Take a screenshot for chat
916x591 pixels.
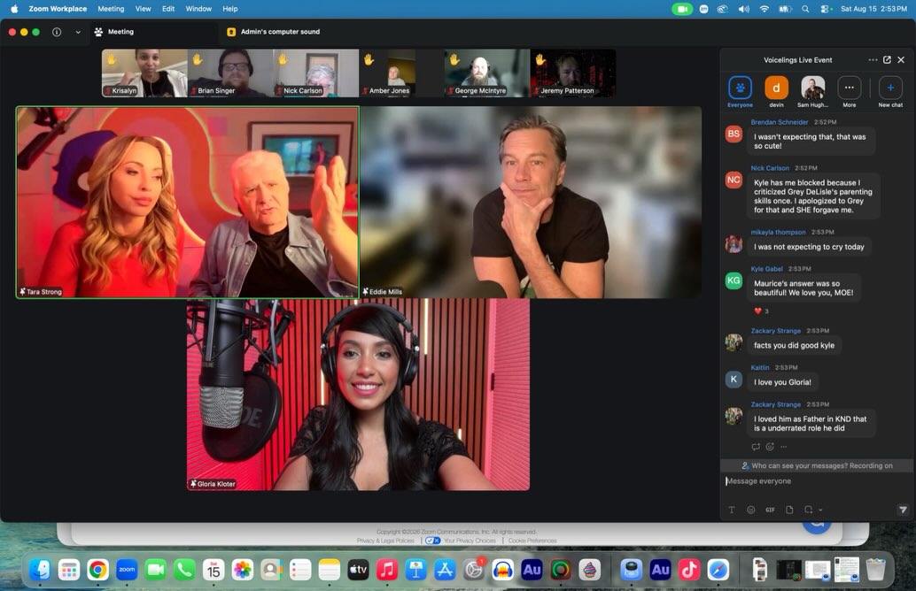tap(808, 510)
